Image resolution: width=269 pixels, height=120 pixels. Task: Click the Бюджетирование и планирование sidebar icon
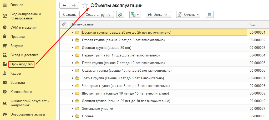coord(5,16)
